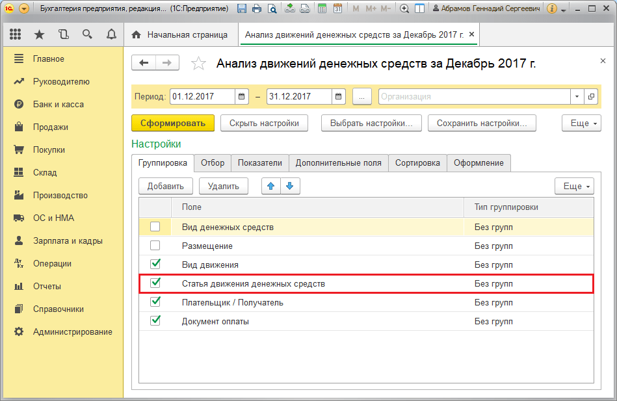Enable the Вид денежных средств checkbox
Image resolution: width=617 pixels, height=401 pixels.
tap(155, 227)
